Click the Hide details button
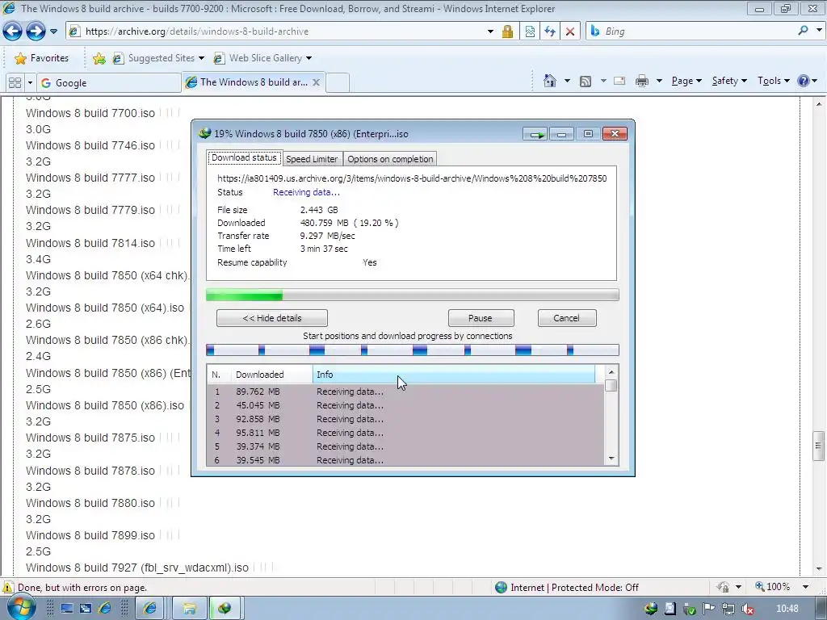The image size is (827, 620). pos(272,318)
